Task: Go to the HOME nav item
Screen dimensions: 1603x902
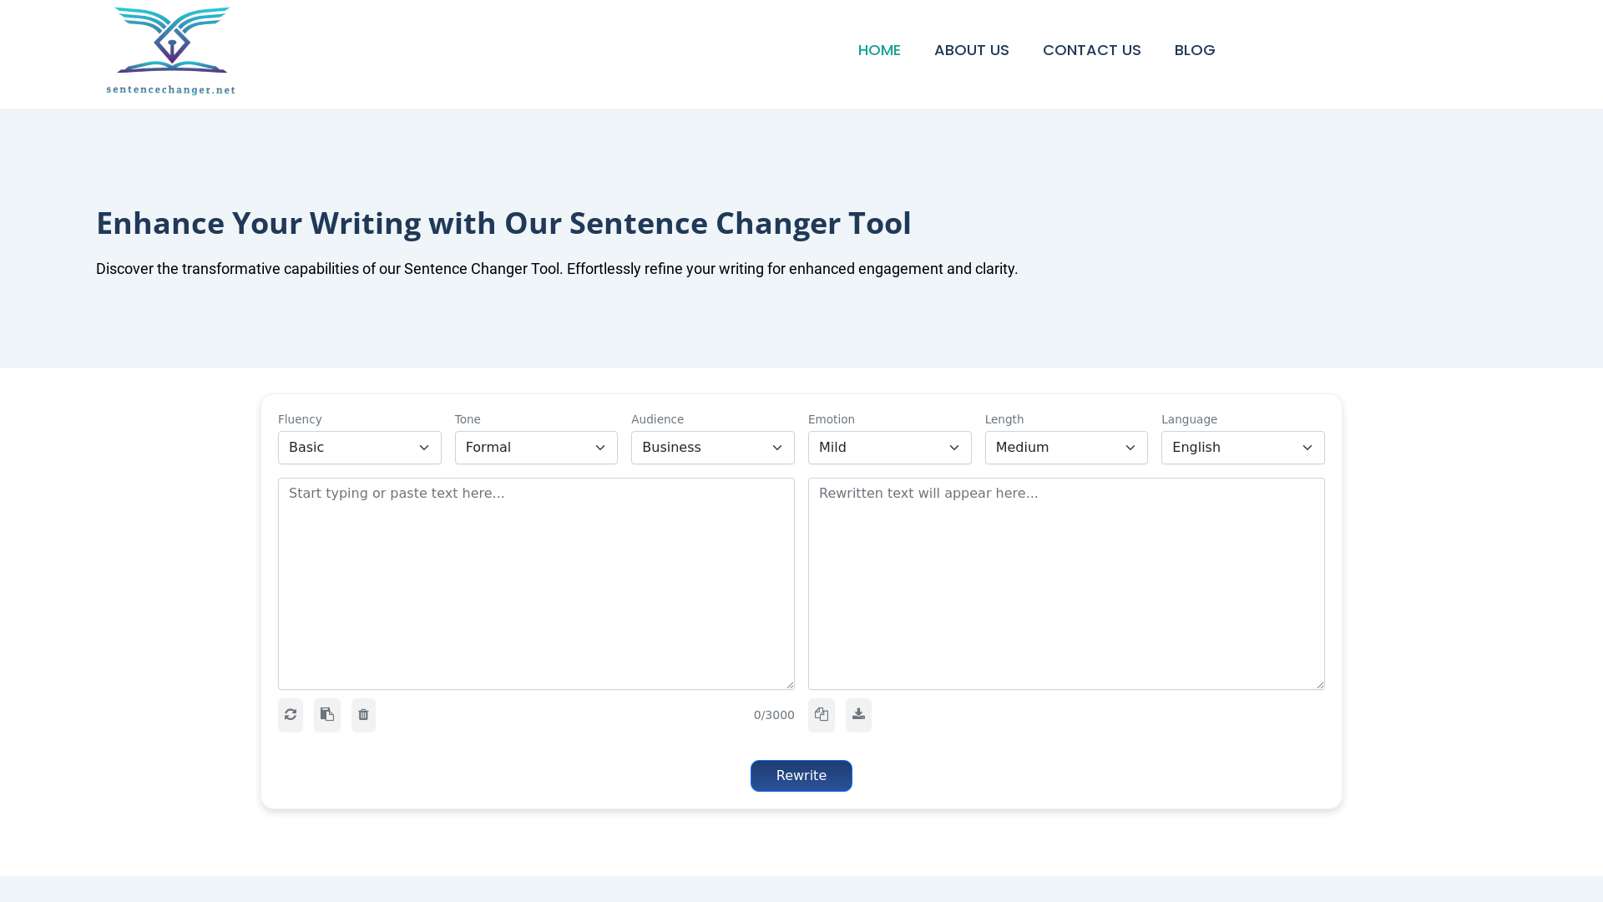Action: (879, 50)
